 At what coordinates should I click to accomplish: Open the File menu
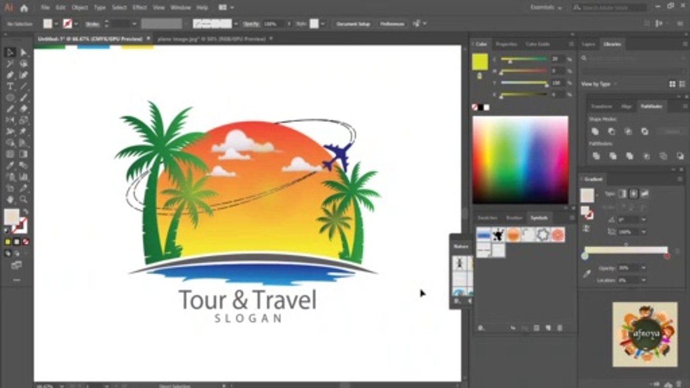[45, 8]
